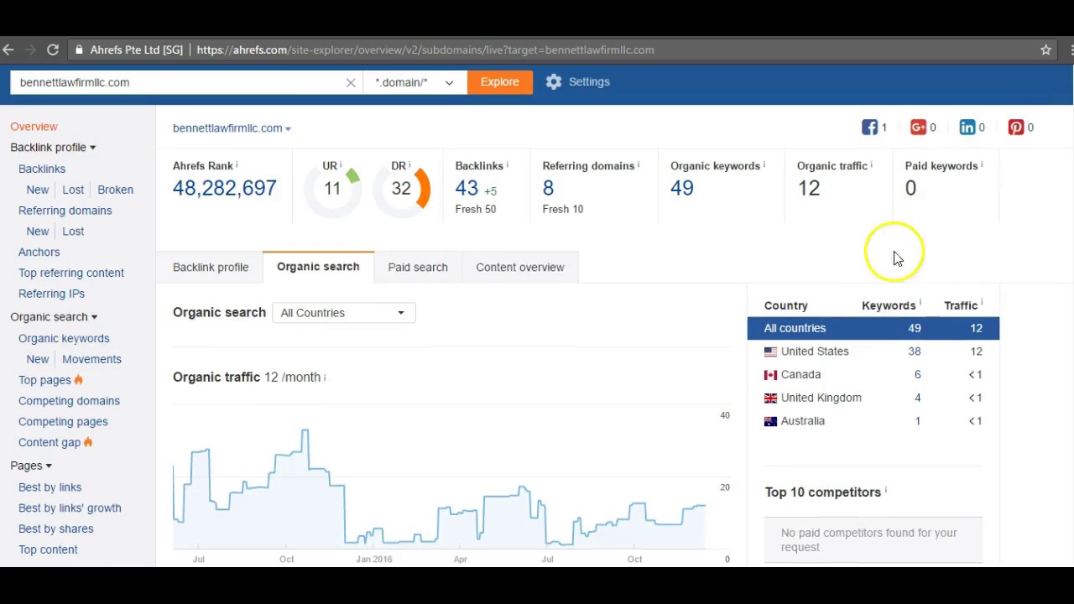Open Top content sidebar link

tap(48, 549)
